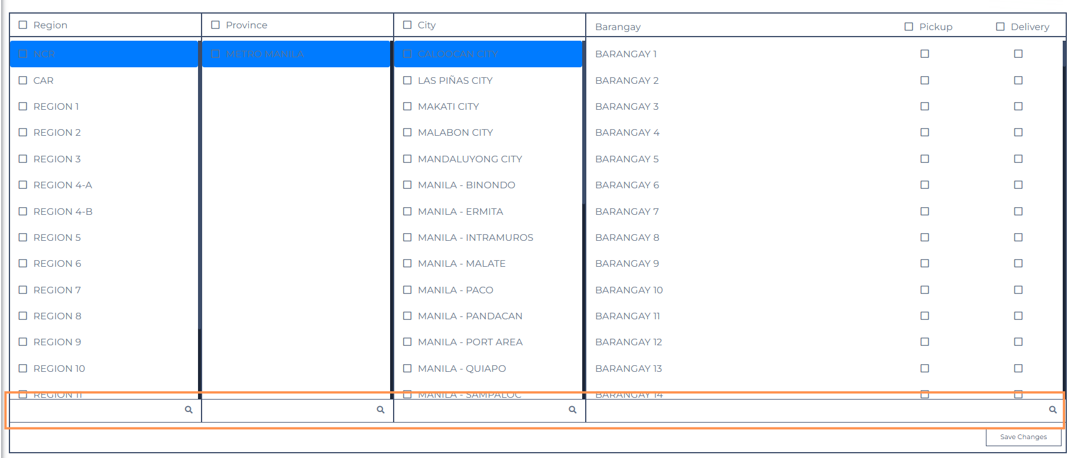This screenshot has height=458, width=1071.
Task: Tick the CAR region checkbox
Action: (x=23, y=80)
